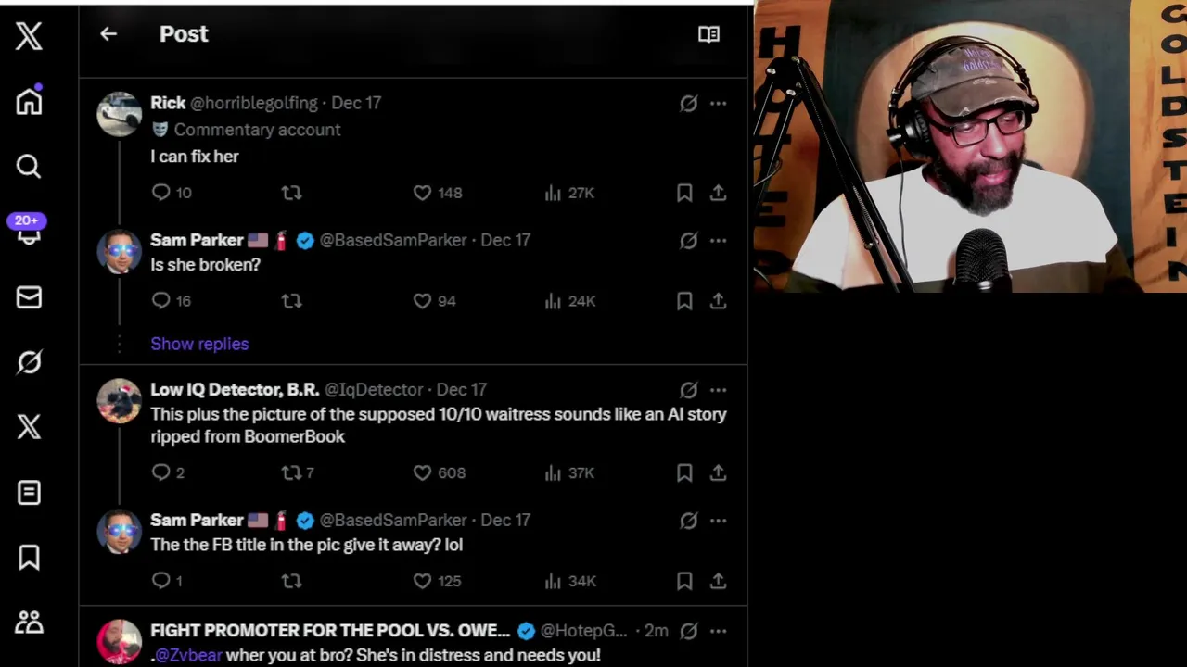Open Messages envelope icon in sidebar
Viewport: 1187px width, 667px height.
pos(29,296)
